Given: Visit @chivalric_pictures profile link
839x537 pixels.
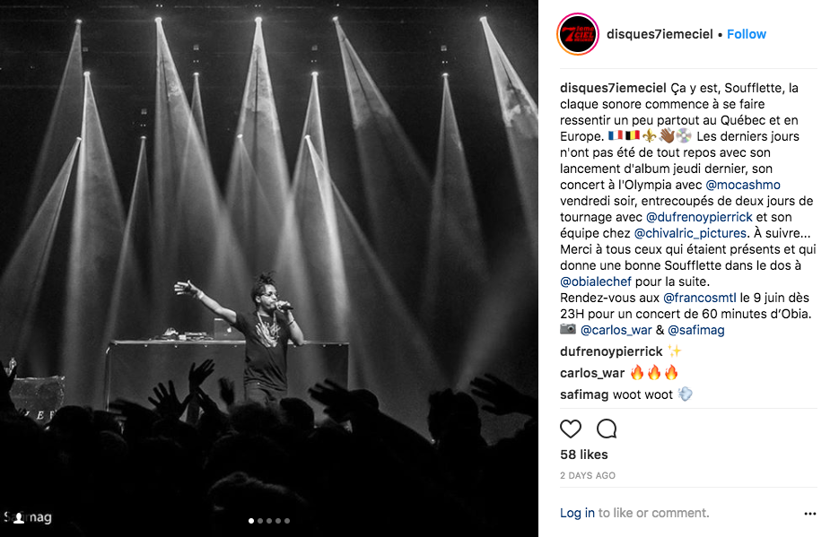Looking at the screenshot, I should coord(690,233).
